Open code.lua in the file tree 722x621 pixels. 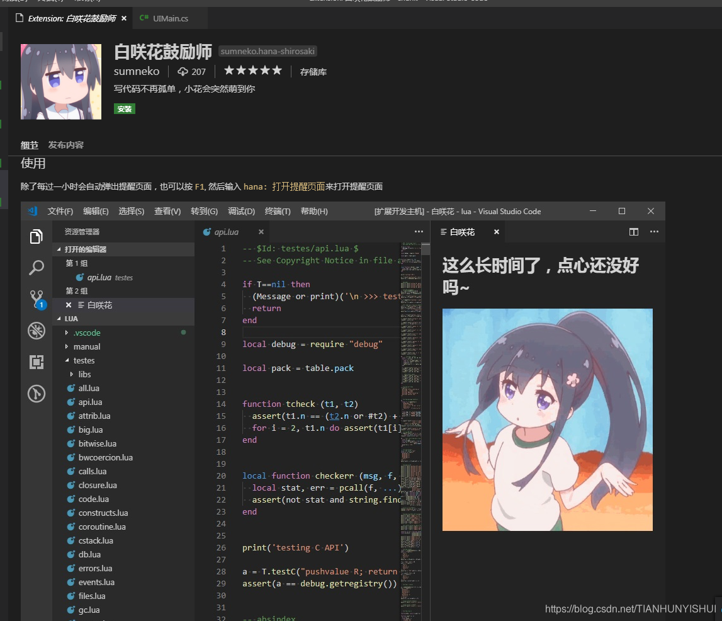point(123,499)
